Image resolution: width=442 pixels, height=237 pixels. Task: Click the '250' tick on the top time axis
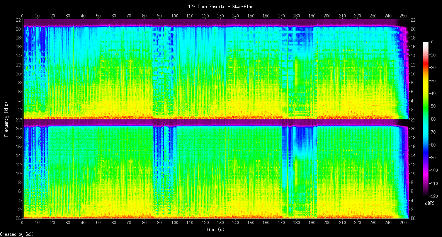coord(403,16)
